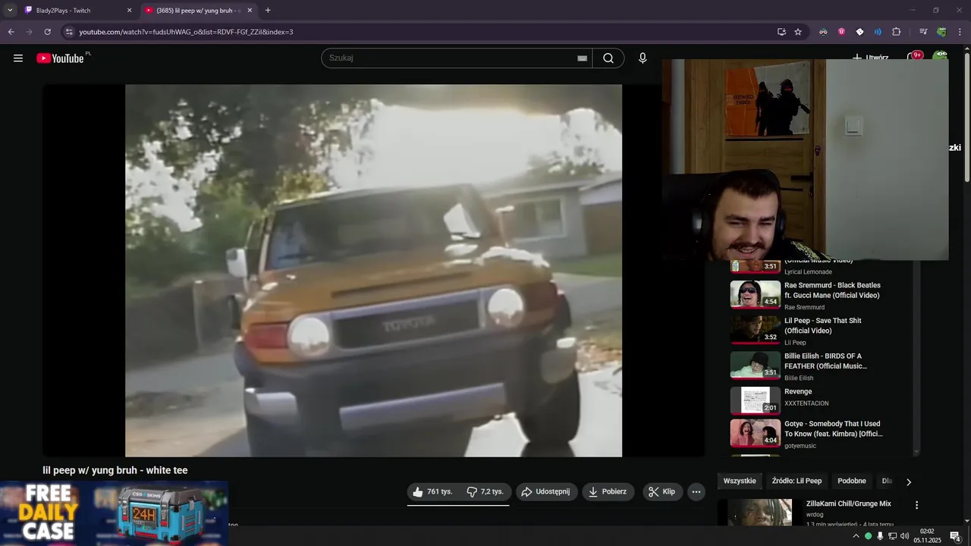Open a new browser tab
Screen dimensions: 971x546
pos(268,11)
